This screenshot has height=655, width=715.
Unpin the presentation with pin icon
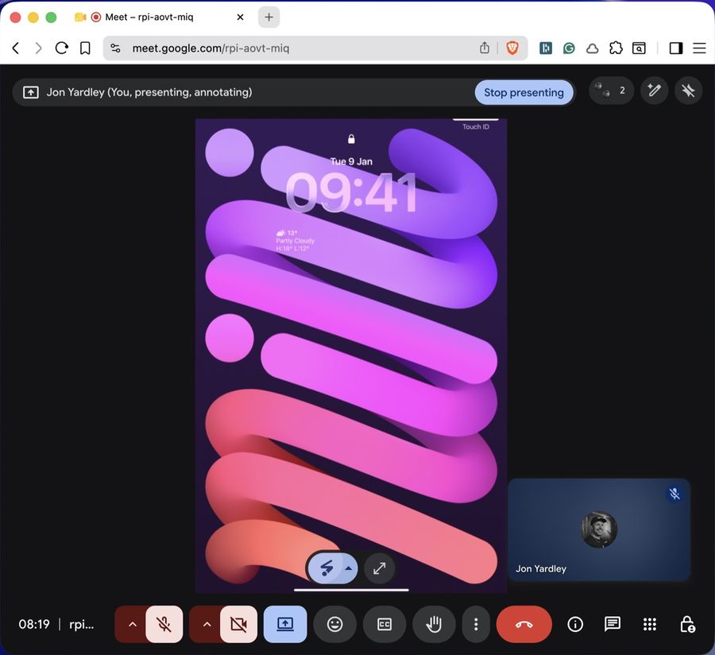[688, 91]
